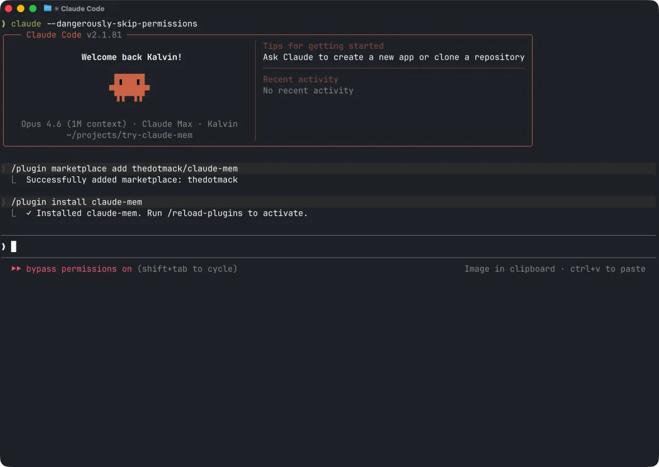Screen dimensions: 659x467
Task: Click the '/plugin marketplace add thedotmack/claude-mem' command
Action: click(x=124, y=168)
